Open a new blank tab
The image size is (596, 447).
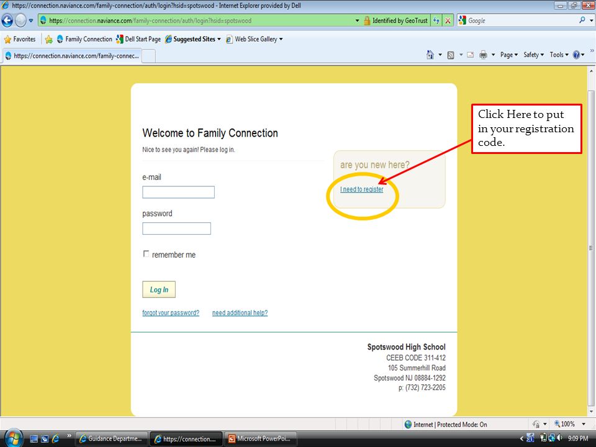(x=148, y=56)
